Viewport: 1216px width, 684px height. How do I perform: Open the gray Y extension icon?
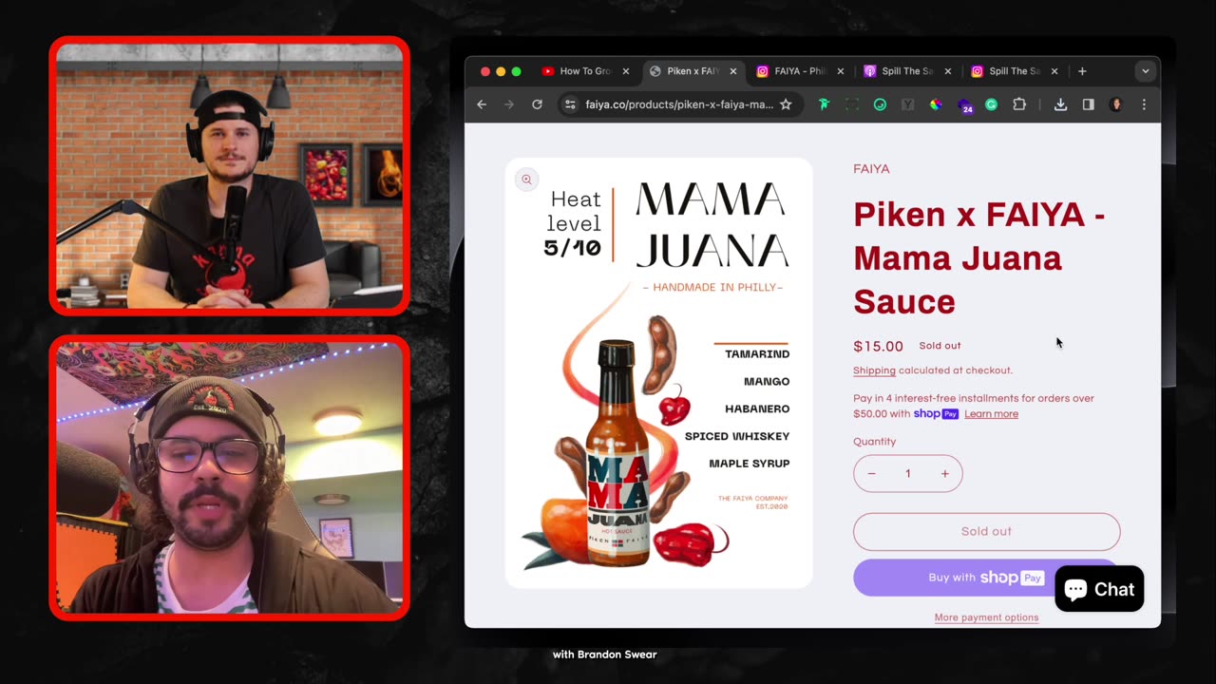coord(907,104)
